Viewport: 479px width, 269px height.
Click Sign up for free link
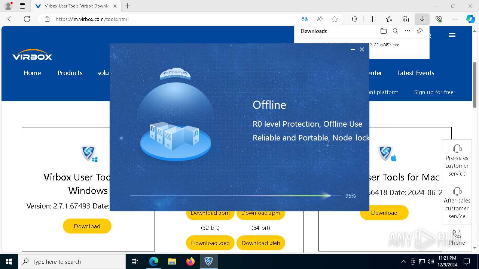(x=434, y=92)
